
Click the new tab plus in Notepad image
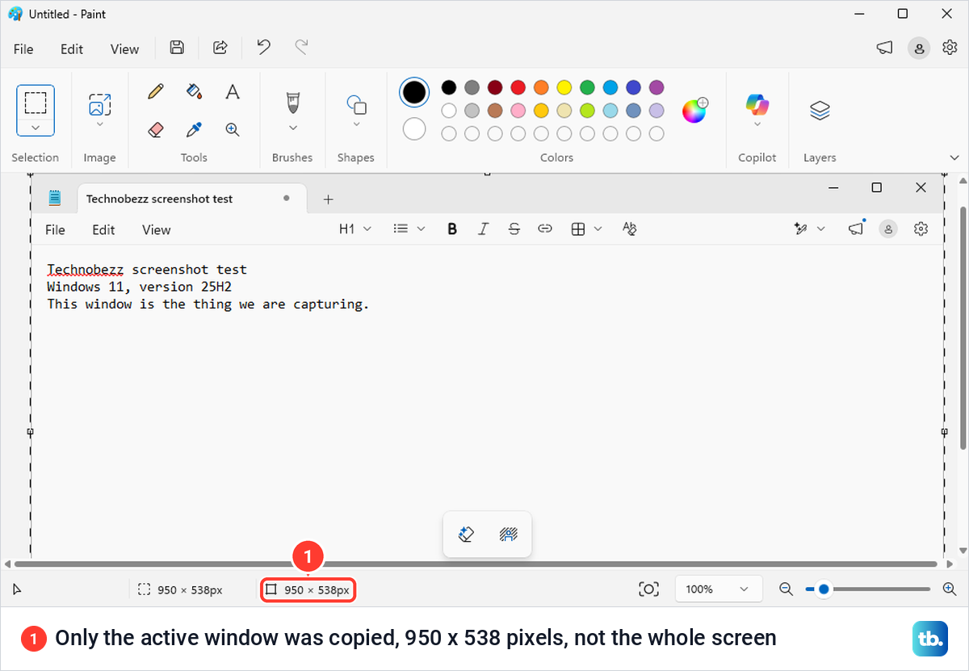328,199
